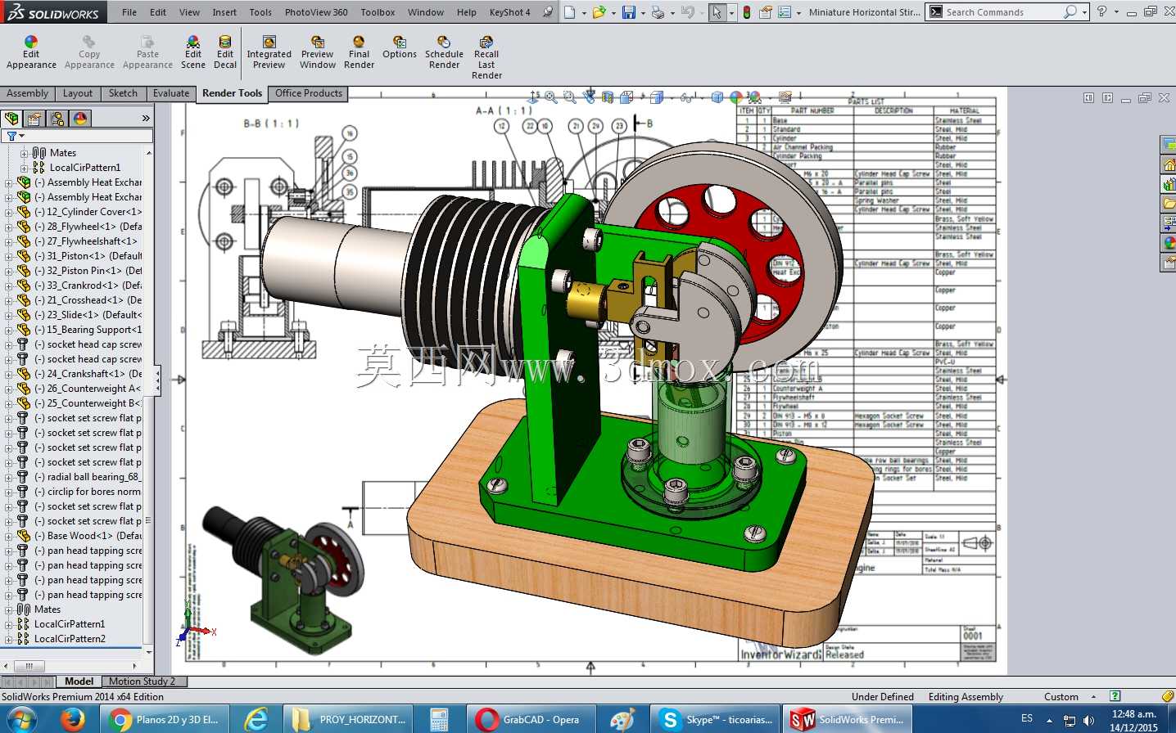Switch to the Evaluate tab
Viewport: 1176px width, 733px height.
(x=171, y=93)
